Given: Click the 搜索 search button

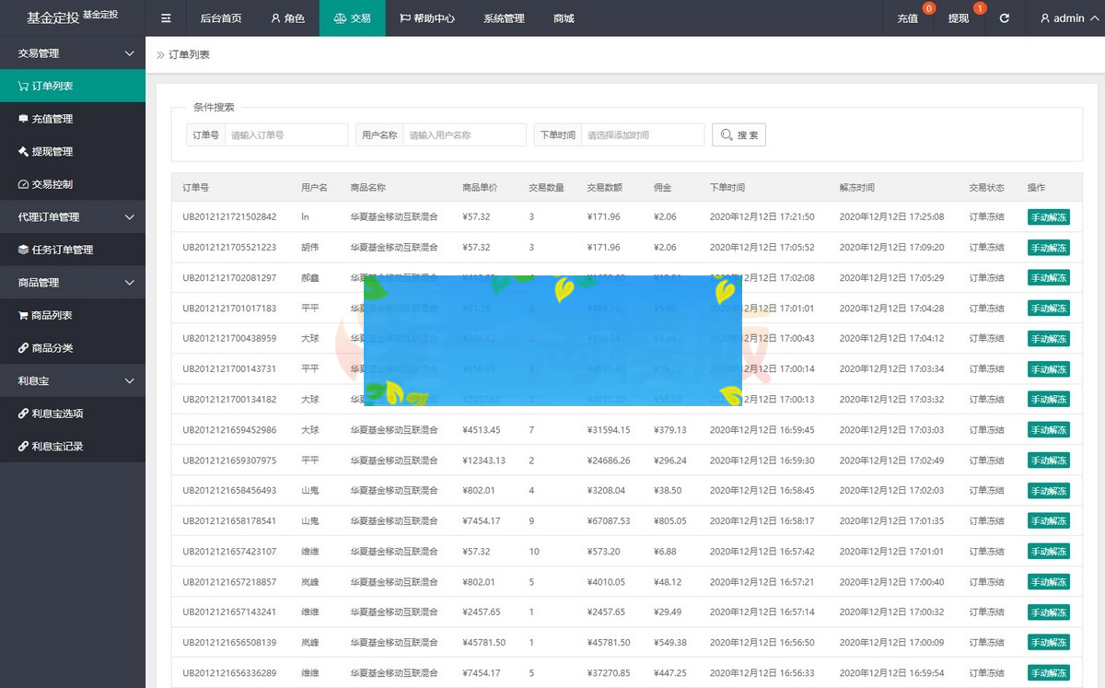Looking at the screenshot, I should coord(739,135).
